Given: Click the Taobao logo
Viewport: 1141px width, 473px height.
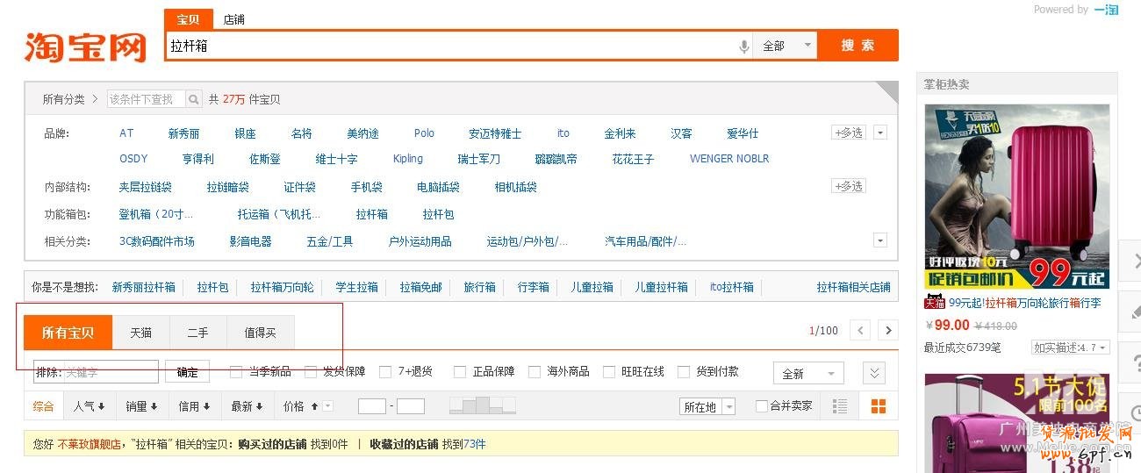Looking at the screenshot, I should pyautogui.click(x=85, y=47).
